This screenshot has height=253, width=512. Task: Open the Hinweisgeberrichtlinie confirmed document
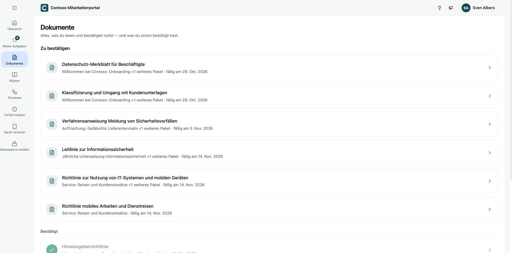(x=269, y=246)
